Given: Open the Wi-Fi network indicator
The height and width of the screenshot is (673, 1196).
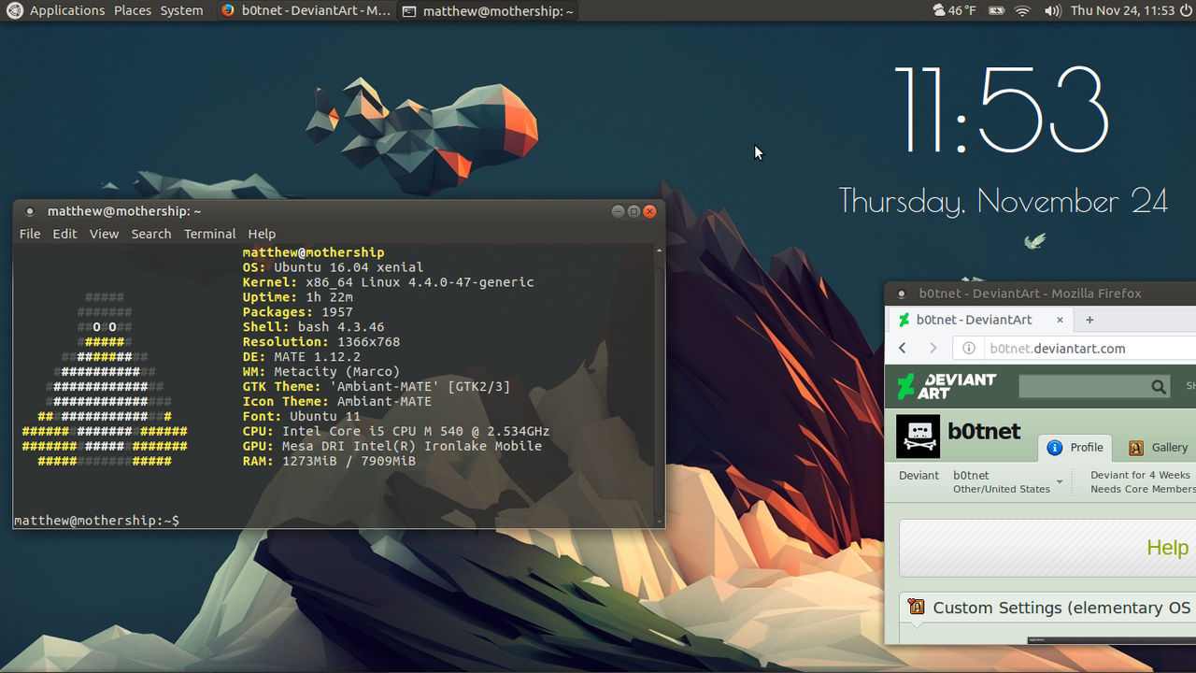Looking at the screenshot, I should [x=1022, y=10].
